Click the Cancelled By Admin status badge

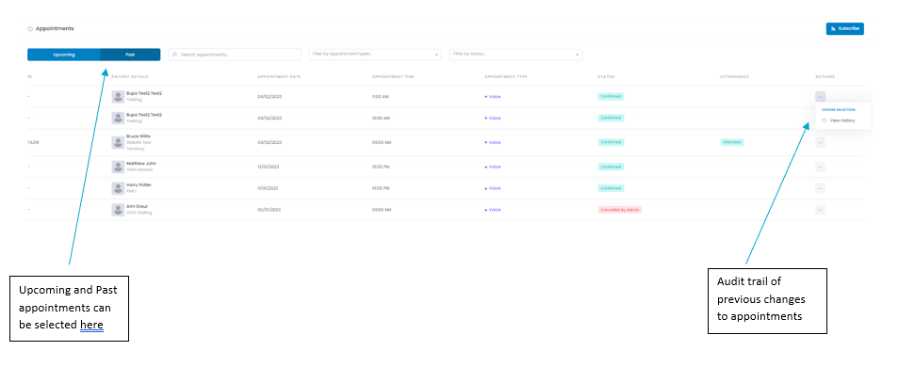tap(619, 210)
